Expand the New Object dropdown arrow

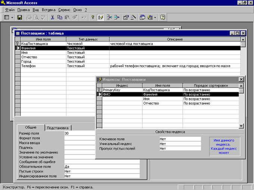tap(155, 17)
